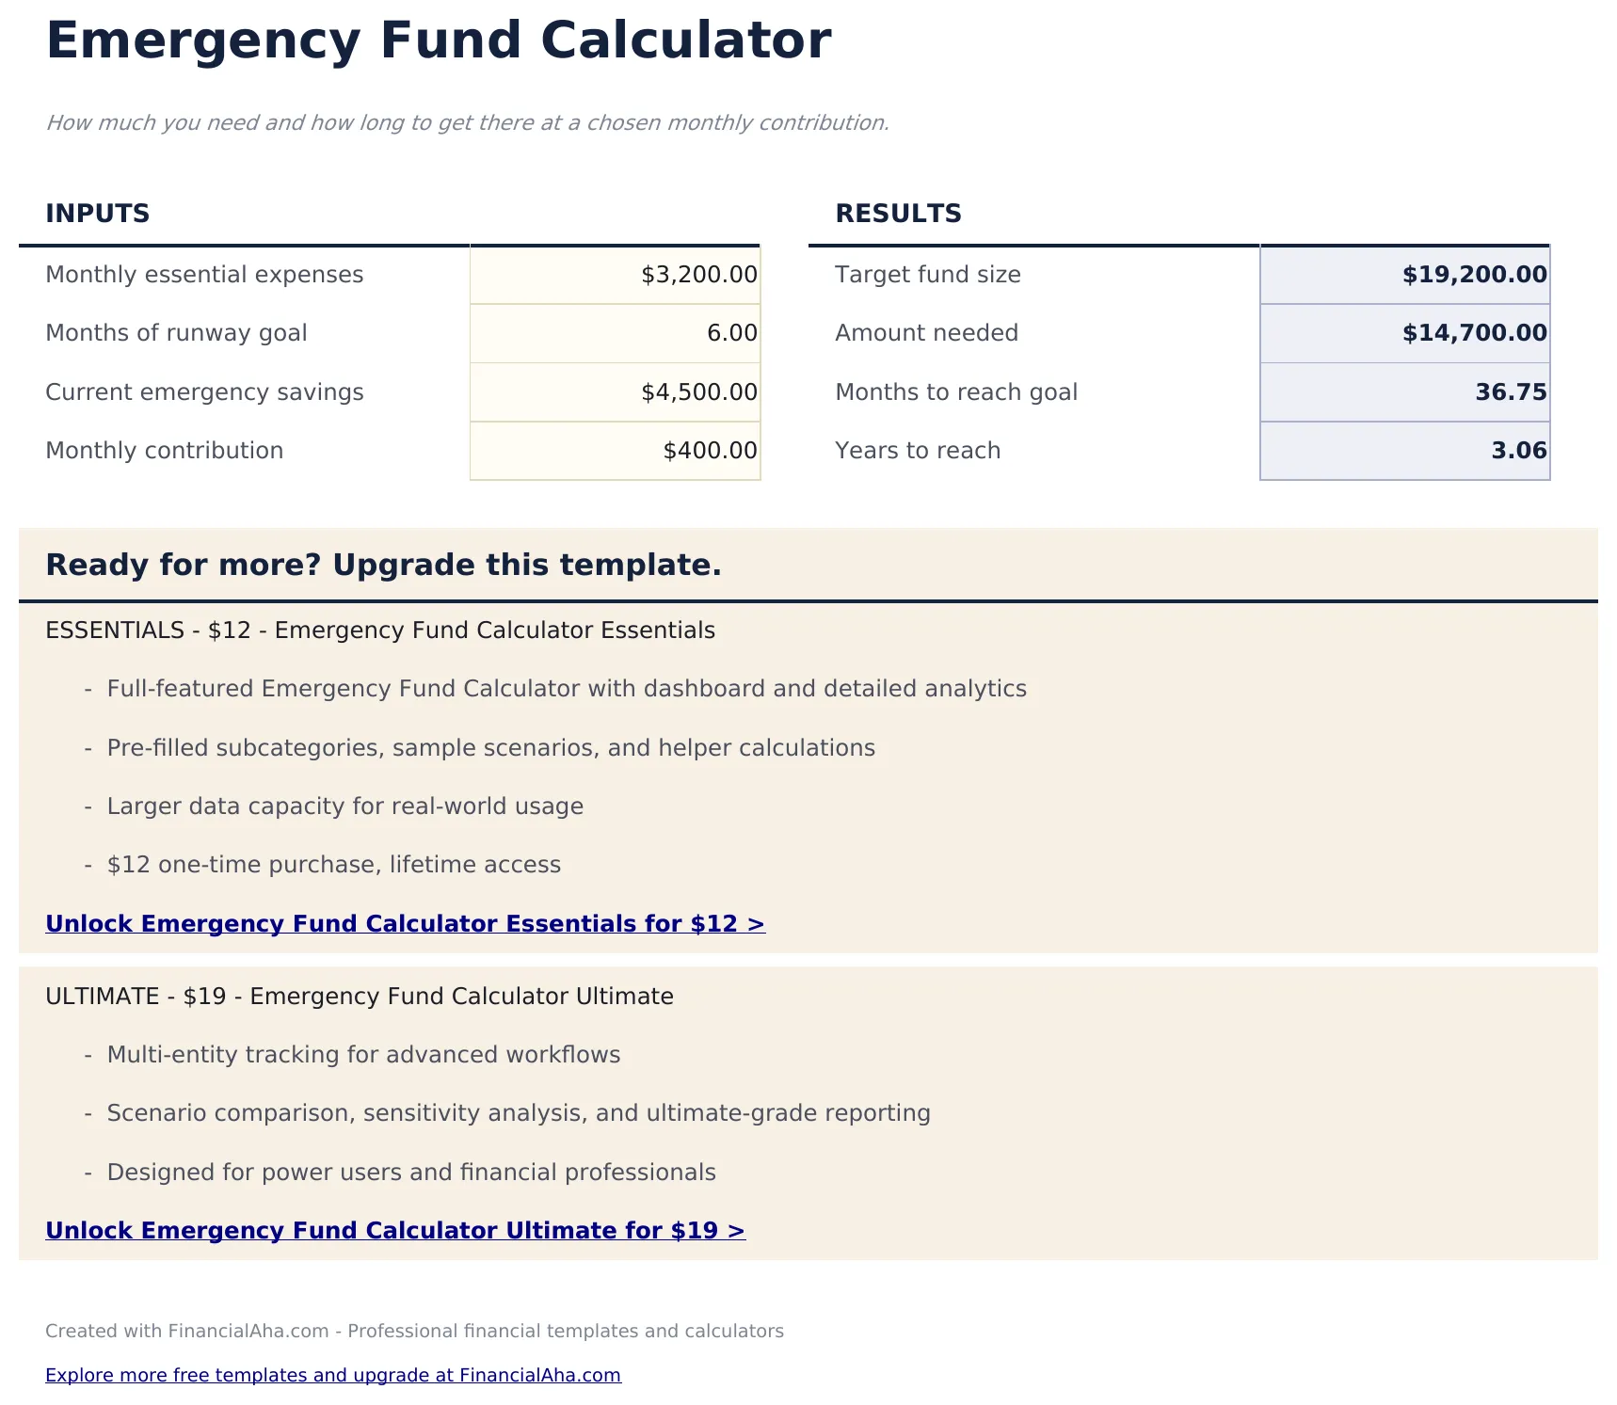Select the Multi-entity tracking bullet point
This screenshot has height=1405, width=1617.
363,1055
